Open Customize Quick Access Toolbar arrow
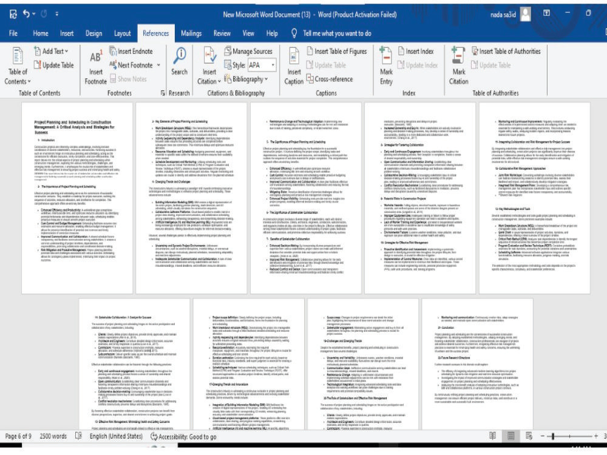 pyautogui.click(x=57, y=14)
